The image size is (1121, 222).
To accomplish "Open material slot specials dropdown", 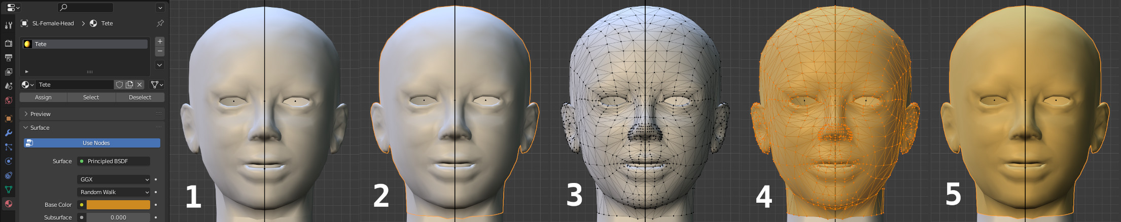I will tap(160, 65).
